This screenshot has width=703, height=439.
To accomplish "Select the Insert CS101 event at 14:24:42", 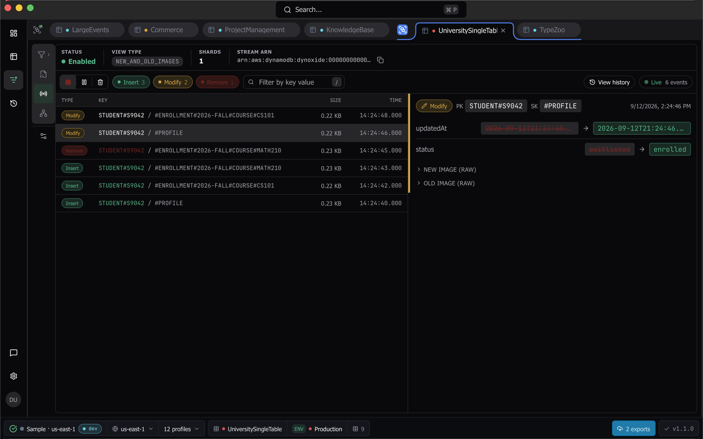I will point(232,186).
